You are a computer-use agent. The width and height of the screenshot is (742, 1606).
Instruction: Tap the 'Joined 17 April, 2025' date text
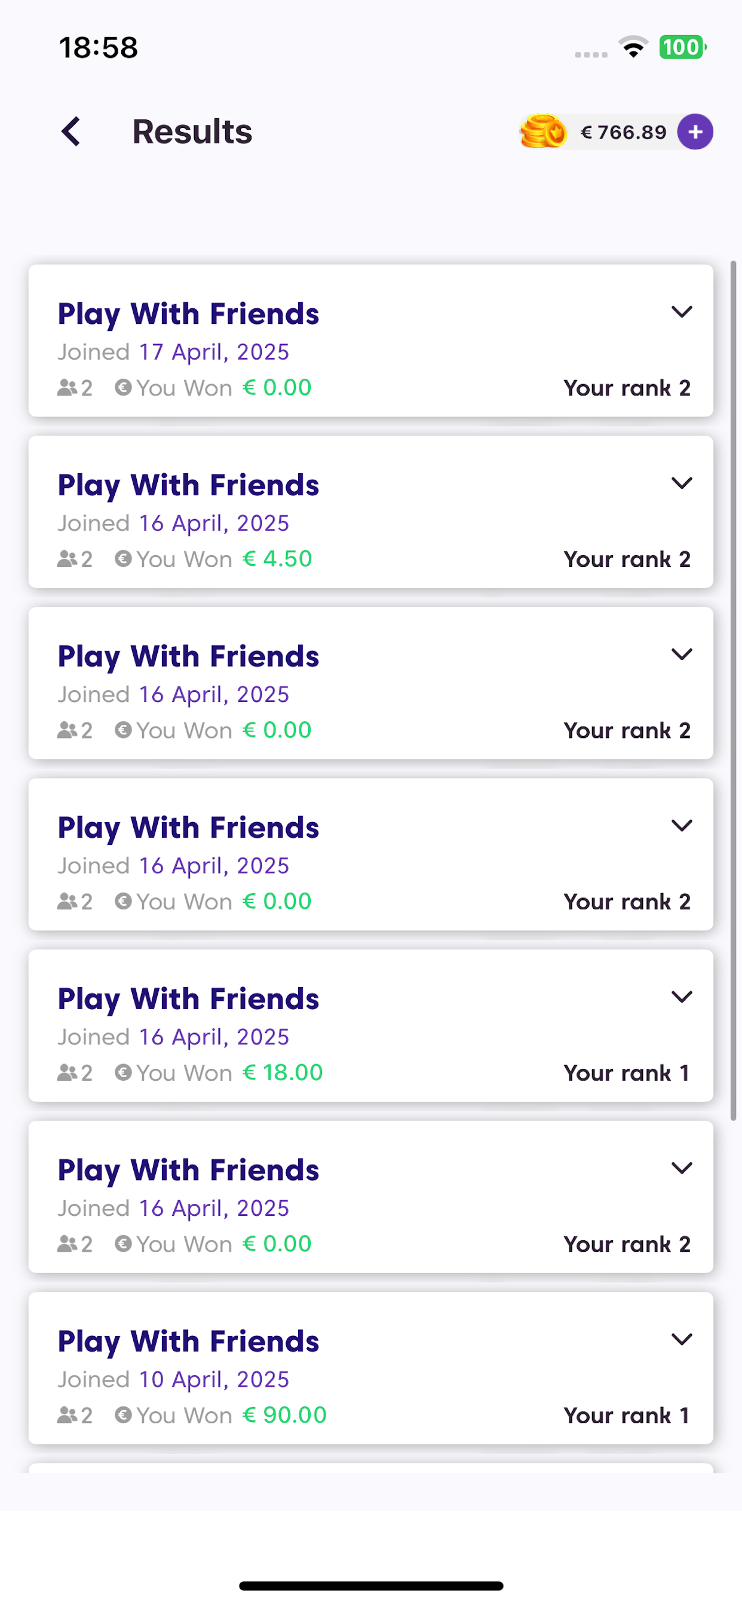173,353
